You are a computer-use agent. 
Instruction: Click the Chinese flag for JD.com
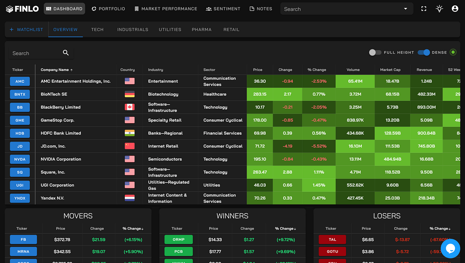coord(130,146)
